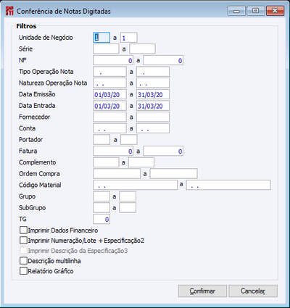Click Data Entrada end date field
Image resolution: width=290 pixels, height=308 pixels.
pos(153,106)
